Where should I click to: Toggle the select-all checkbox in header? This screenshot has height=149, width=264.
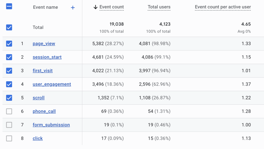click(x=9, y=6)
